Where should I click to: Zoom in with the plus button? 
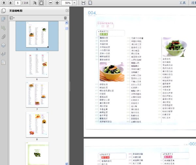(x=57, y=3)
